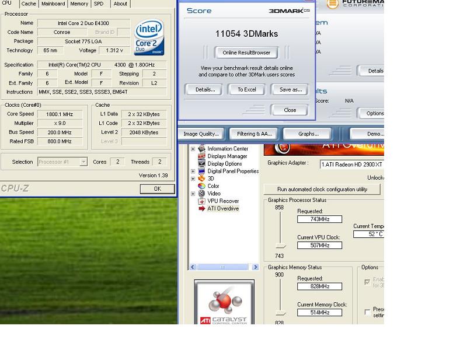This screenshot has width=467, height=350.
Task: Click the Demo... button in 3DMark
Action: pyautogui.click(x=367, y=134)
